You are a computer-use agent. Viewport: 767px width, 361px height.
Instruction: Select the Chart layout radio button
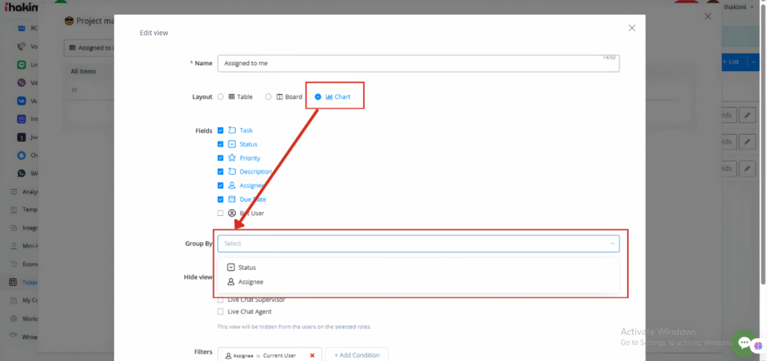coord(318,97)
